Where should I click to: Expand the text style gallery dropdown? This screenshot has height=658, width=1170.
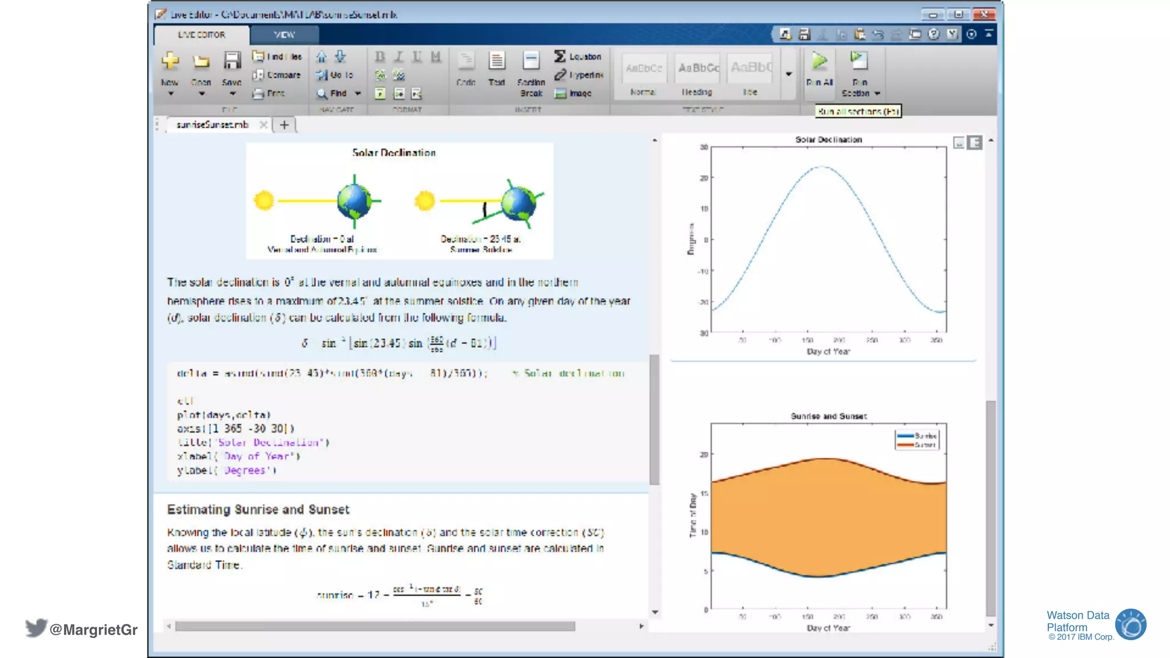tap(789, 74)
